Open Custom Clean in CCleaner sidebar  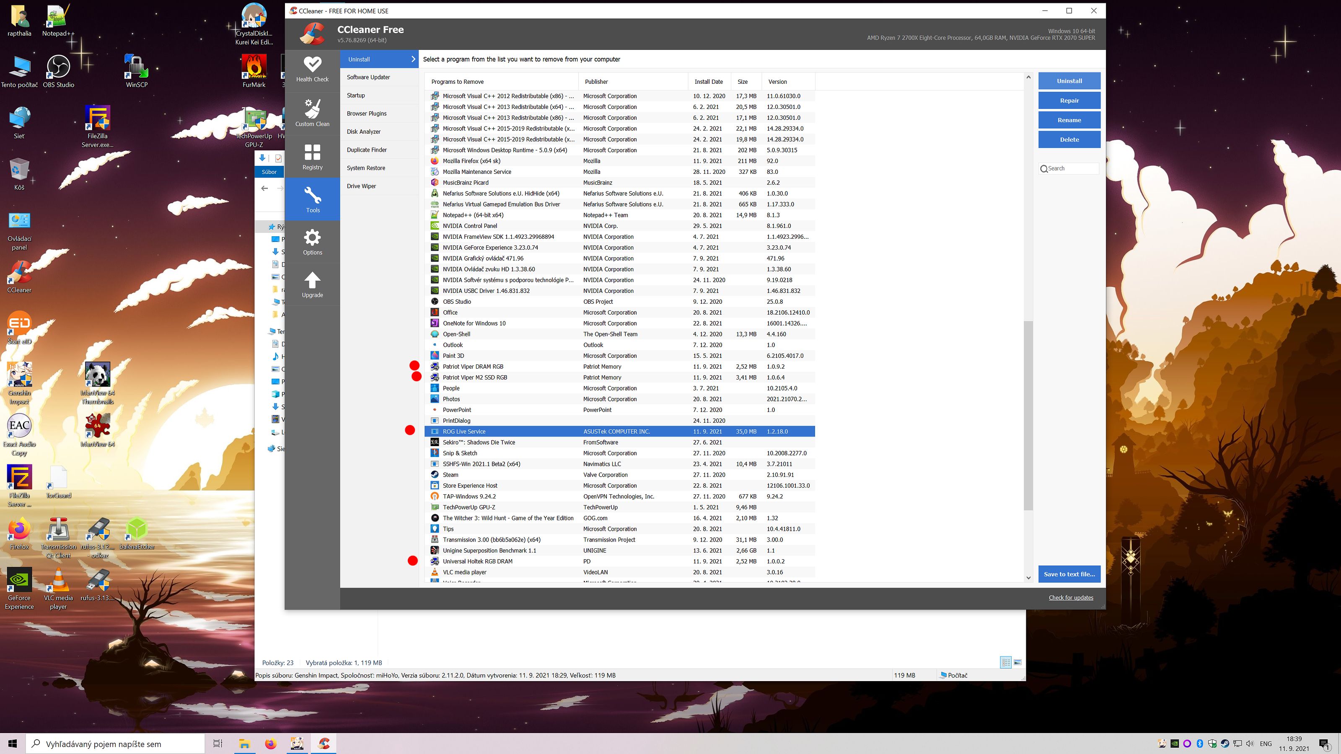pyautogui.click(x=312, y=114)
